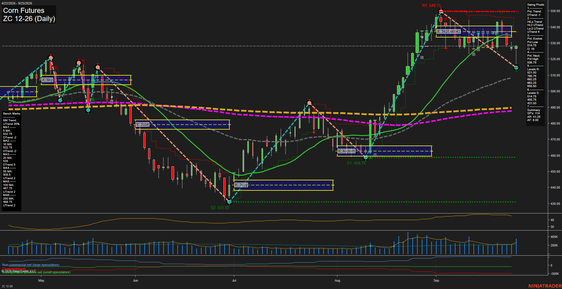Click the 400K volume axis label
The height and width of the screenshot is (289, 562).
(x=554, y=237)
